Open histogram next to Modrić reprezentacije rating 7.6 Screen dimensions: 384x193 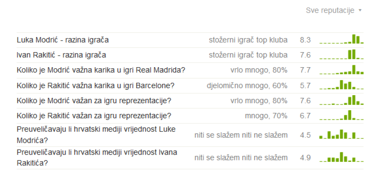[341, 100]
